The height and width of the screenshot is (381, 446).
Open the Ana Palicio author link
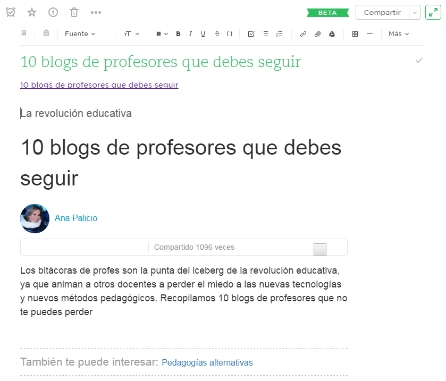click(x=76, y=218)
